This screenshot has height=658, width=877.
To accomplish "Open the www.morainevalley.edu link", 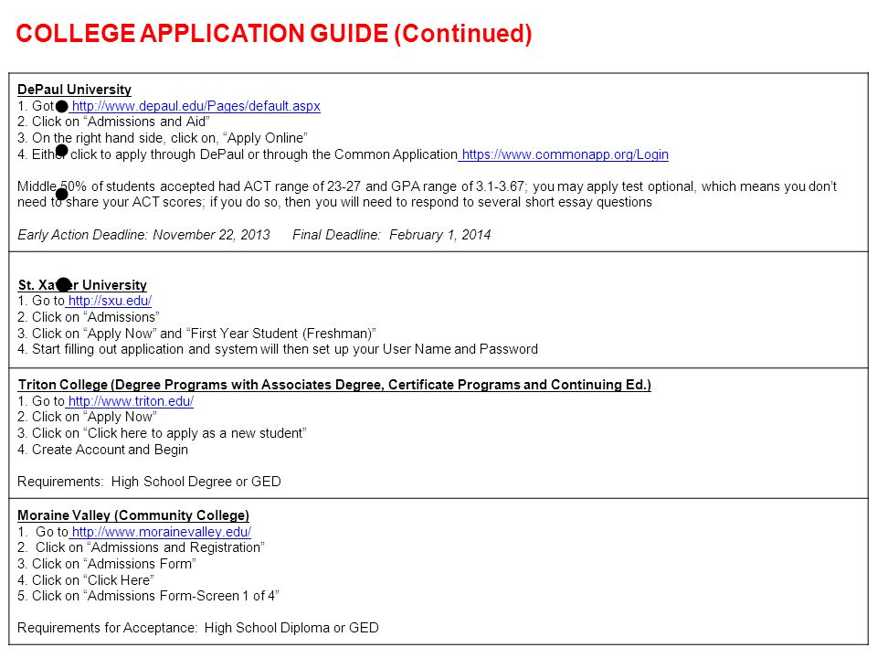I will (162, 532).
